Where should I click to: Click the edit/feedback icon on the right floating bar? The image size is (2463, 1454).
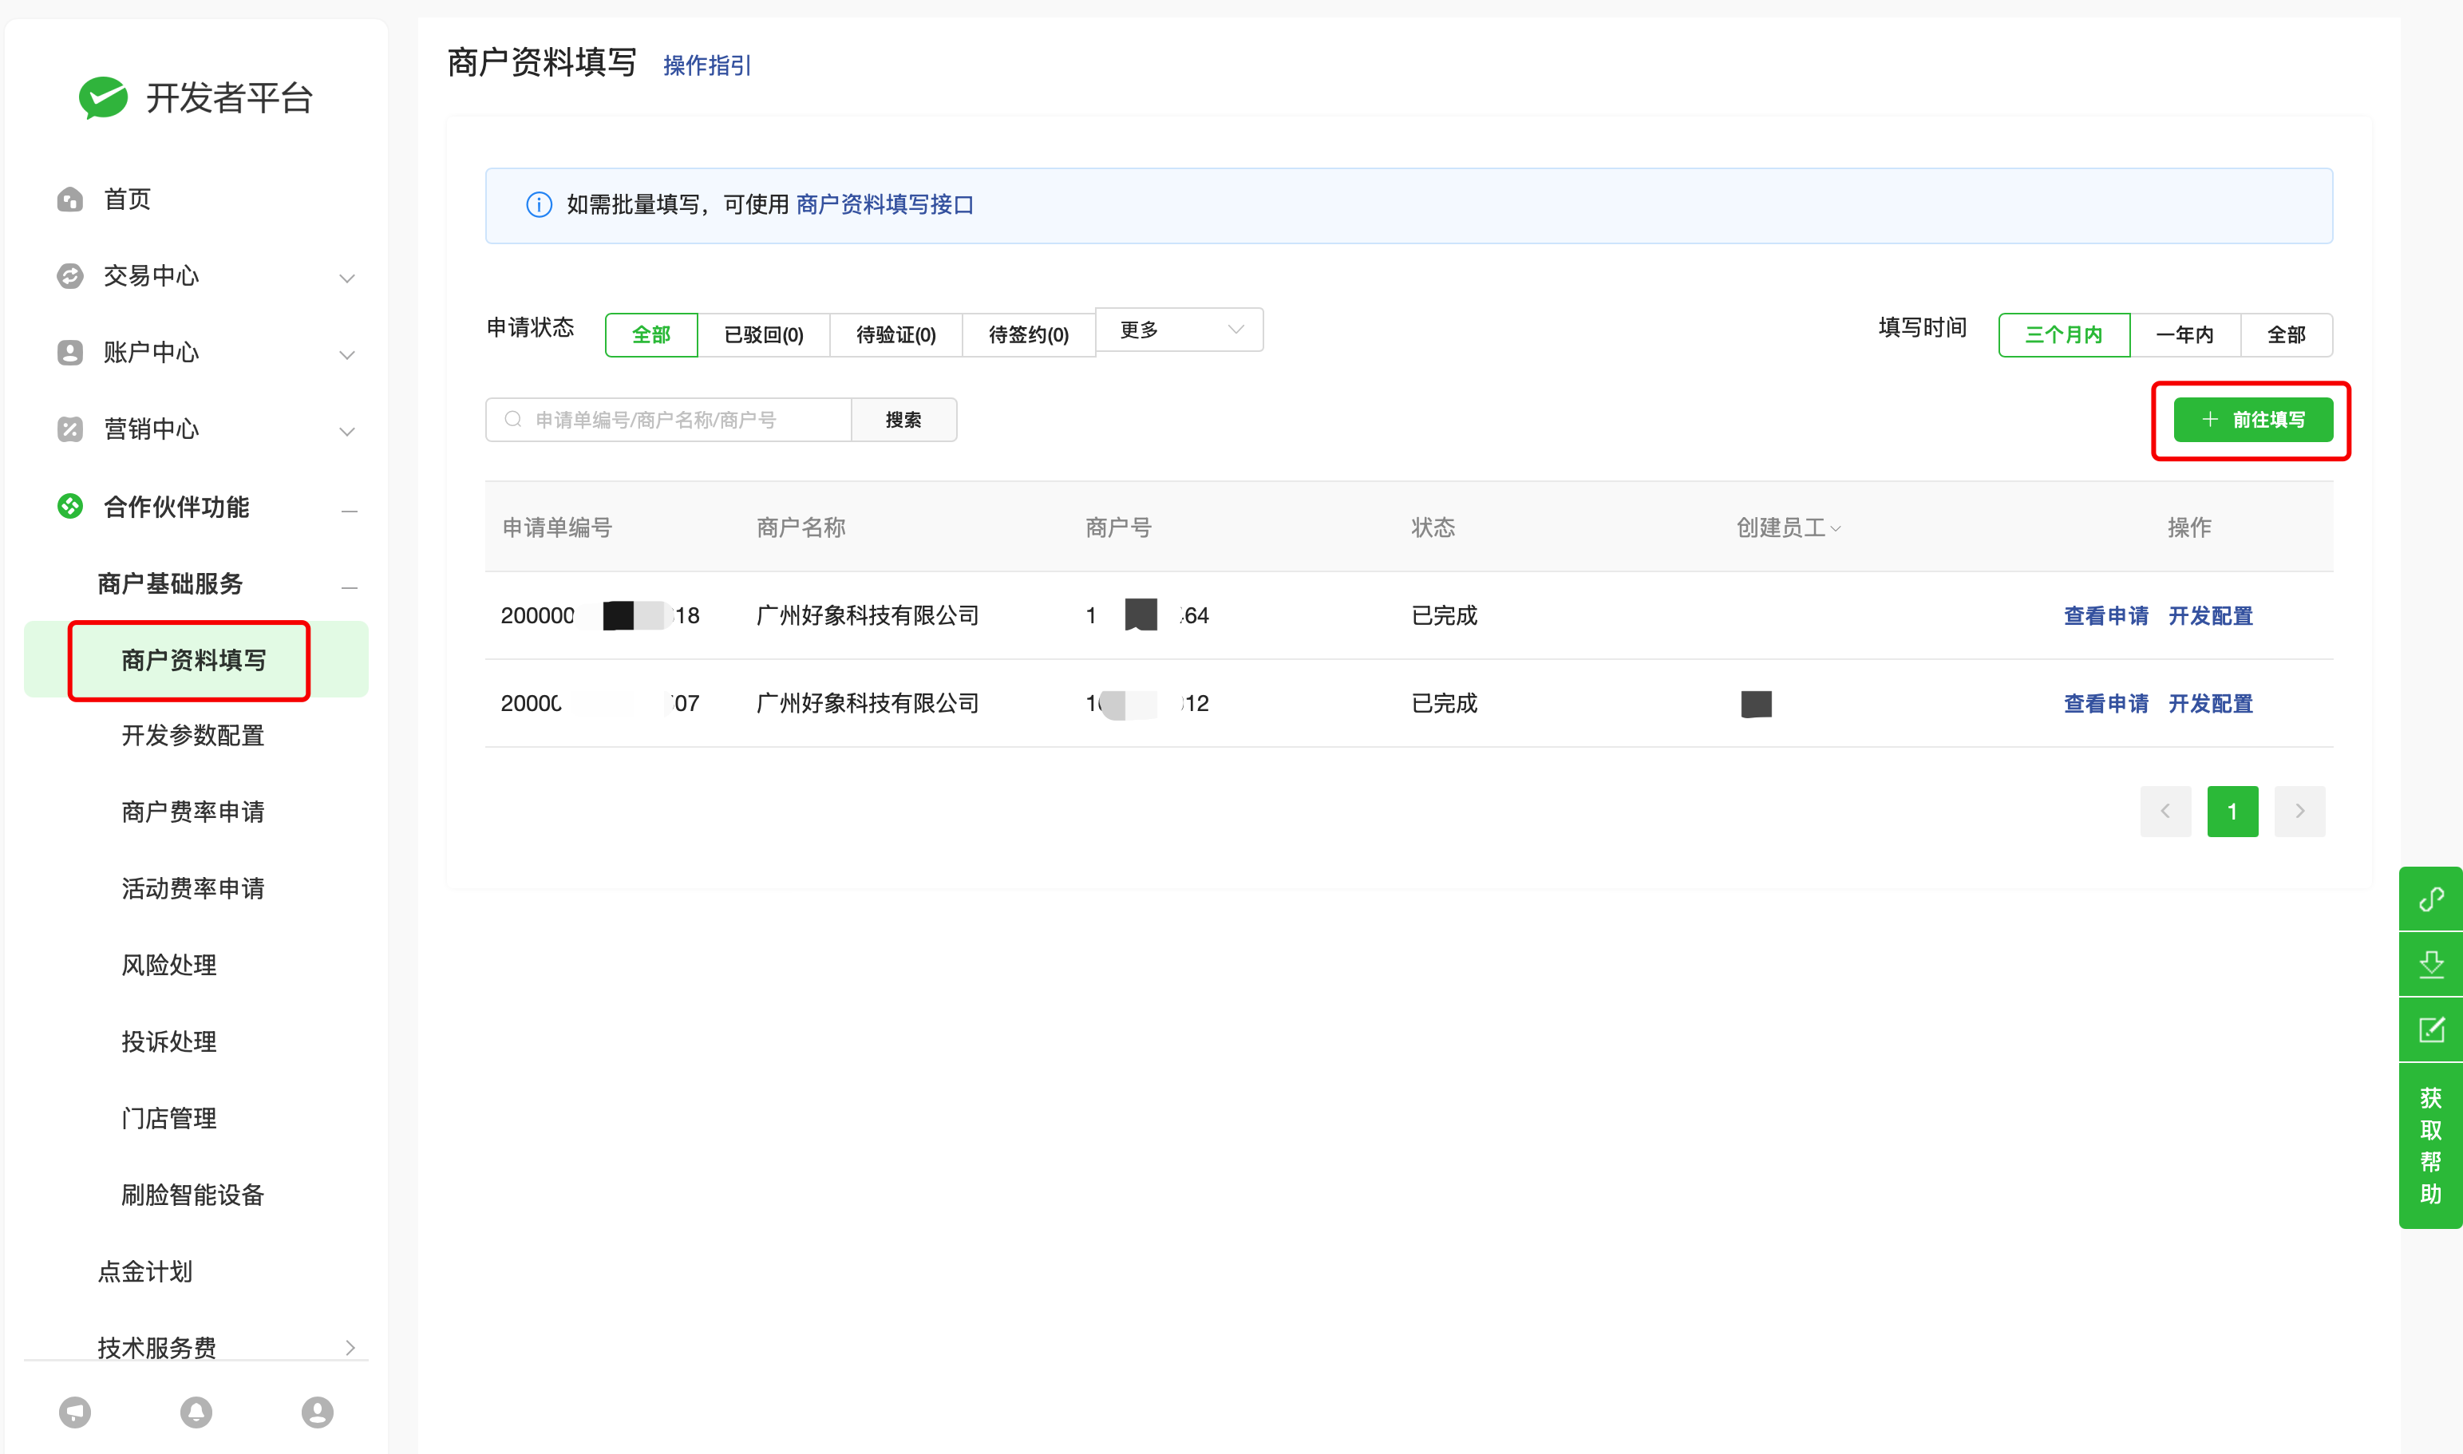[2430, 1029]
